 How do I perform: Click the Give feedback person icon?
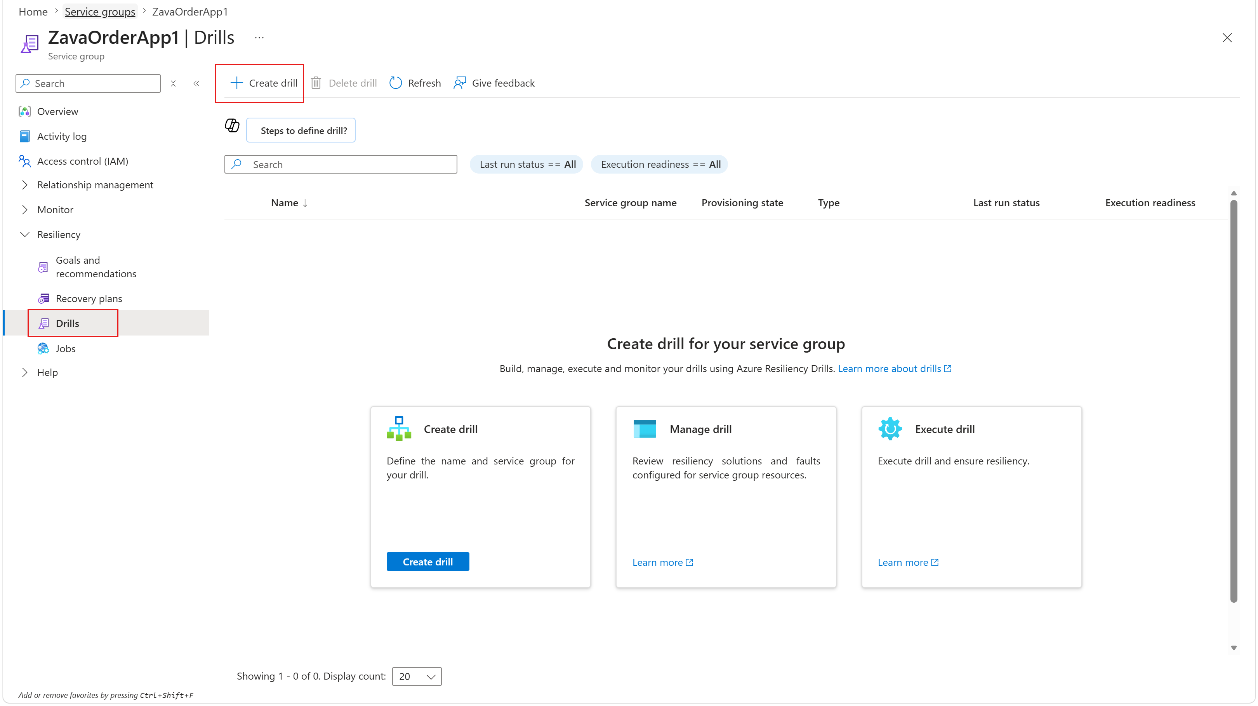[460, 83]
